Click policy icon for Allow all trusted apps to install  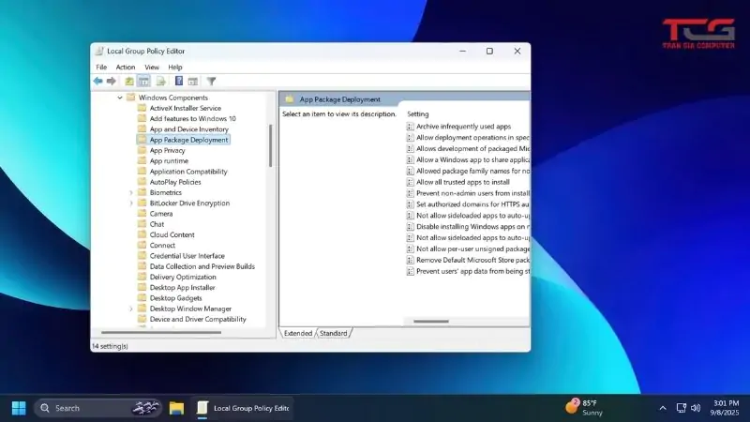[x=410, y=182]
